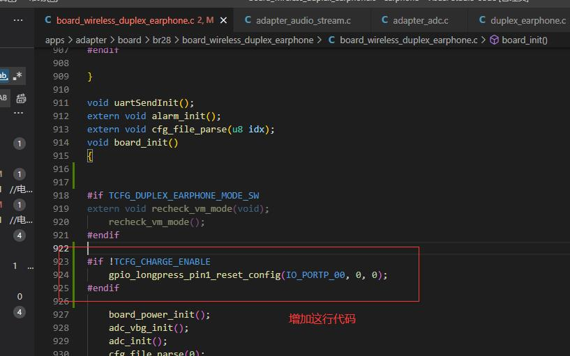Click the Replace All icon
This screenshot has height=356, width=570.
point(21,98)
